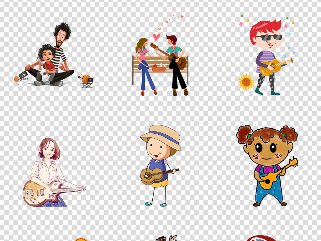Select the partial orange sun at bottom
Screen dimensions: 321x241
(x=81, y=239)
